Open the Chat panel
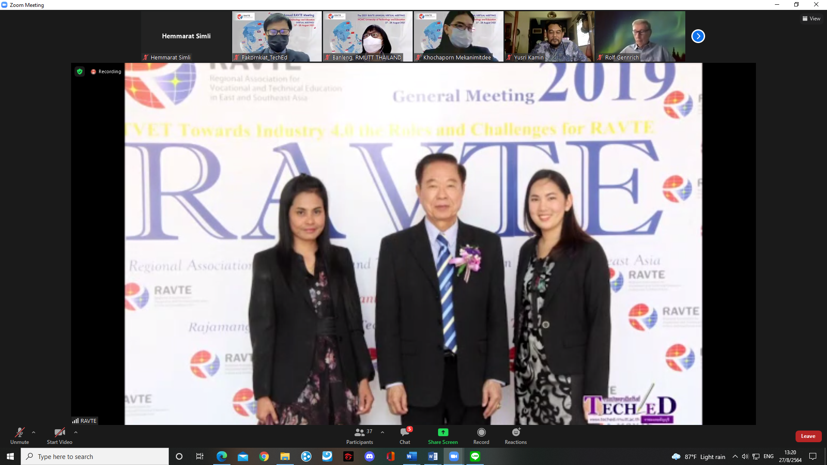Image resolution: width=827 pixels, height=465 pixels. coord(405,436)
